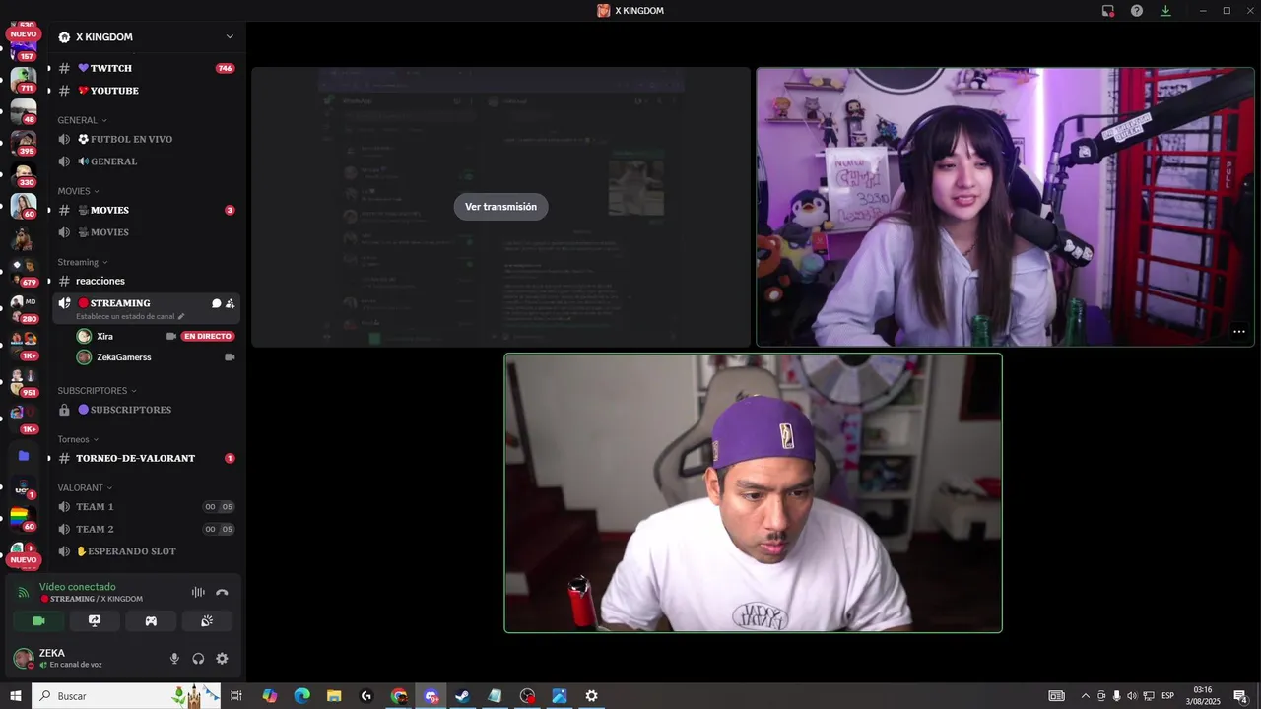Join FUTBOL EN VIVO voice channel
The height and width of the screenshot is (709, 1261).
146,139
